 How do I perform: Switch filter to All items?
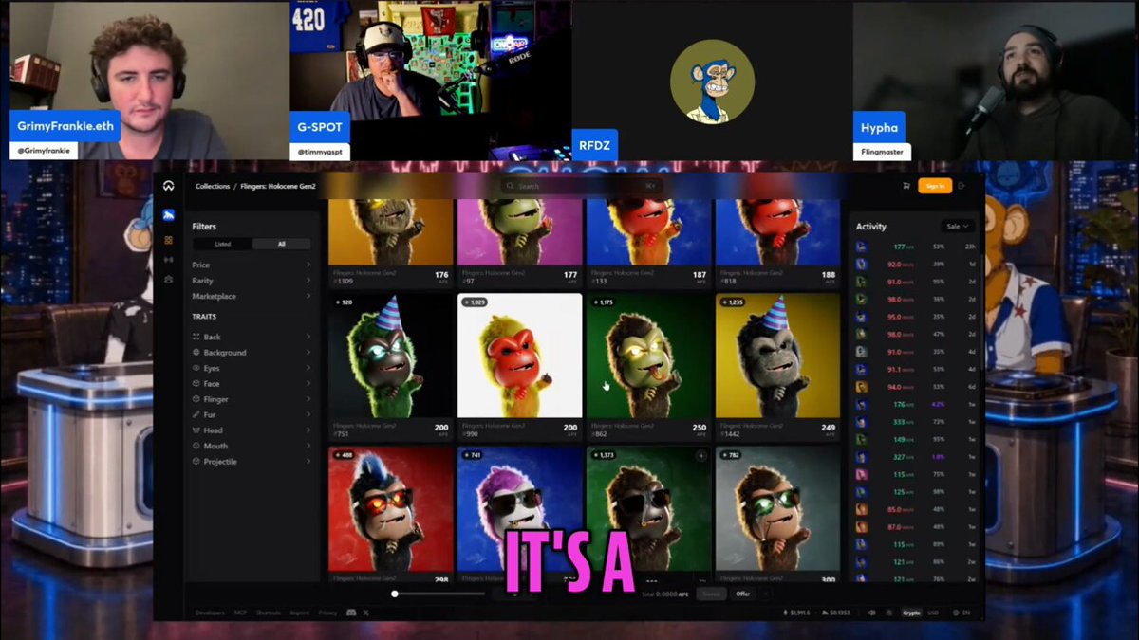coord(281,244)
